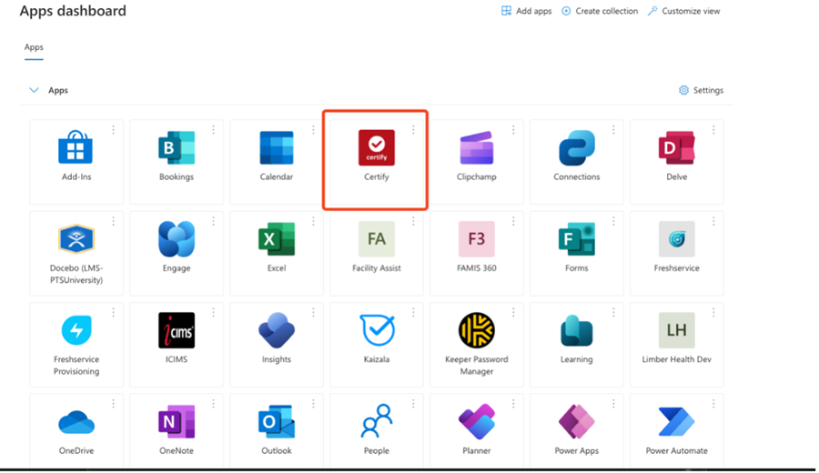
Task: Click the OneNote app name label
Action: [177, 450]
